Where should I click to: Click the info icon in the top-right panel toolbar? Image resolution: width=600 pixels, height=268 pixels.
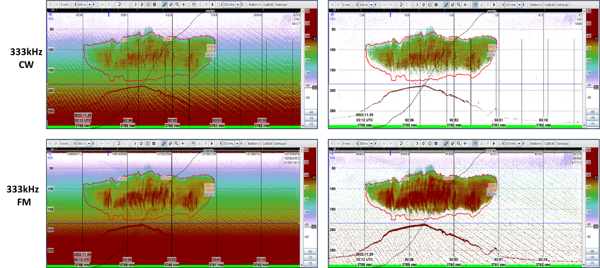pyautogui.click(x=430, y=5)
